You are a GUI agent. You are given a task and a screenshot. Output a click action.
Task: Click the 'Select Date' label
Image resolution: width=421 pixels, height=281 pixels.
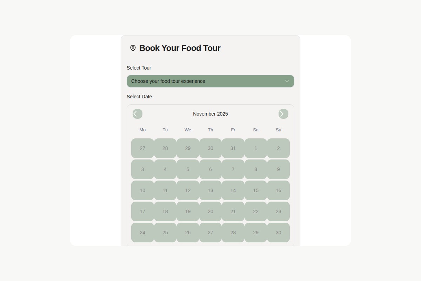coord(139,97)
